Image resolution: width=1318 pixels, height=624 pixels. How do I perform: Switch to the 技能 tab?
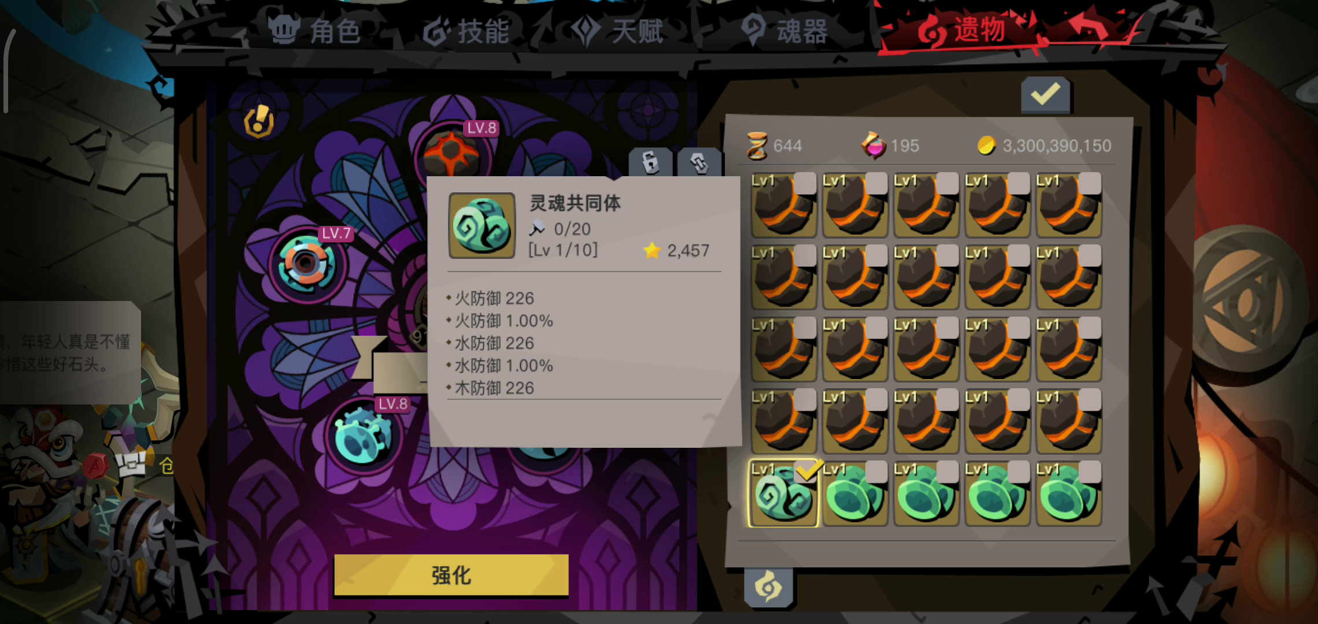[x=466, y=31]
